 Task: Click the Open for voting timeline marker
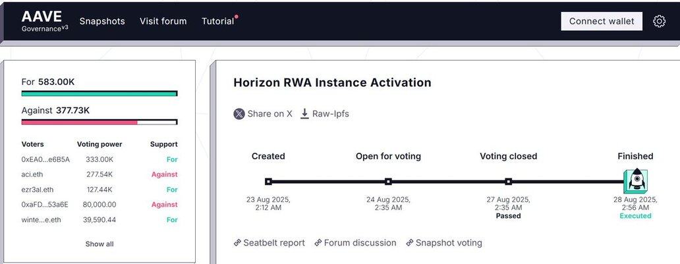click(388, 181)
